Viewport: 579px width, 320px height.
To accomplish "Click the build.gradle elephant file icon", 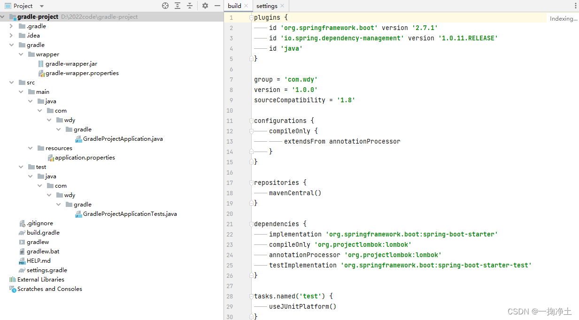I will pos(22,233).
